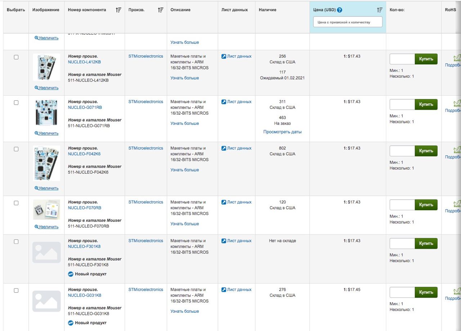461x331 pixels.
Task: Open NUCLEO-F042K6 part number link
Action: (84, 154)
